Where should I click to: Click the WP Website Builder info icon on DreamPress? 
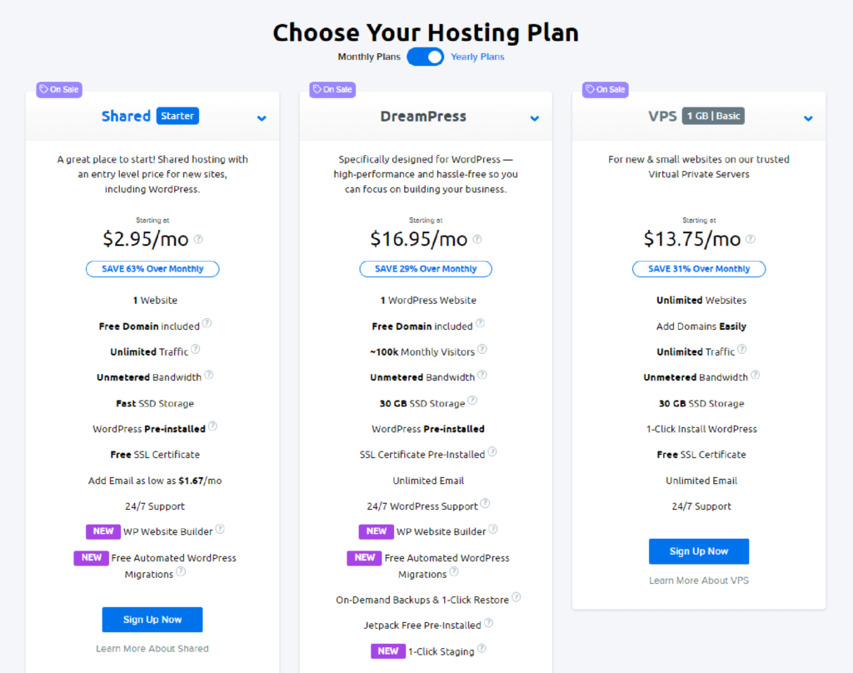pos(493,529)
